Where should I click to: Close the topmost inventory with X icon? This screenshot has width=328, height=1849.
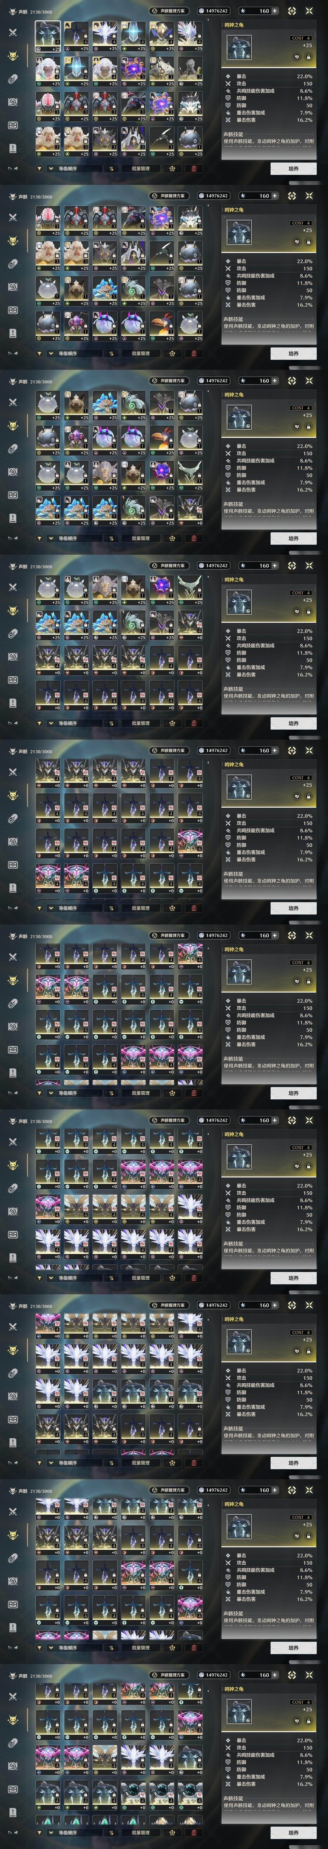click(x=309, y=11)
